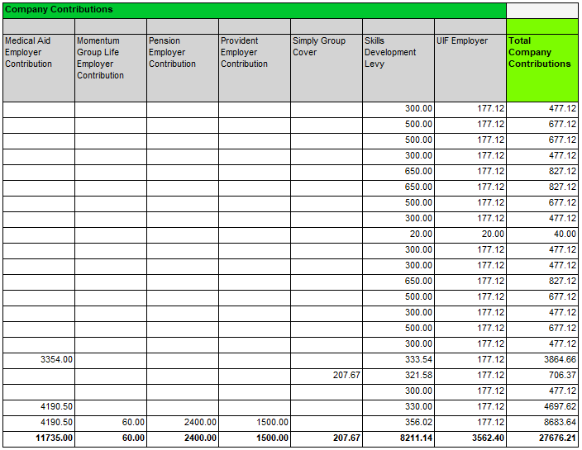Click the Simply Group Cover header
Screen dimensions: 582x450
(327, 68)
